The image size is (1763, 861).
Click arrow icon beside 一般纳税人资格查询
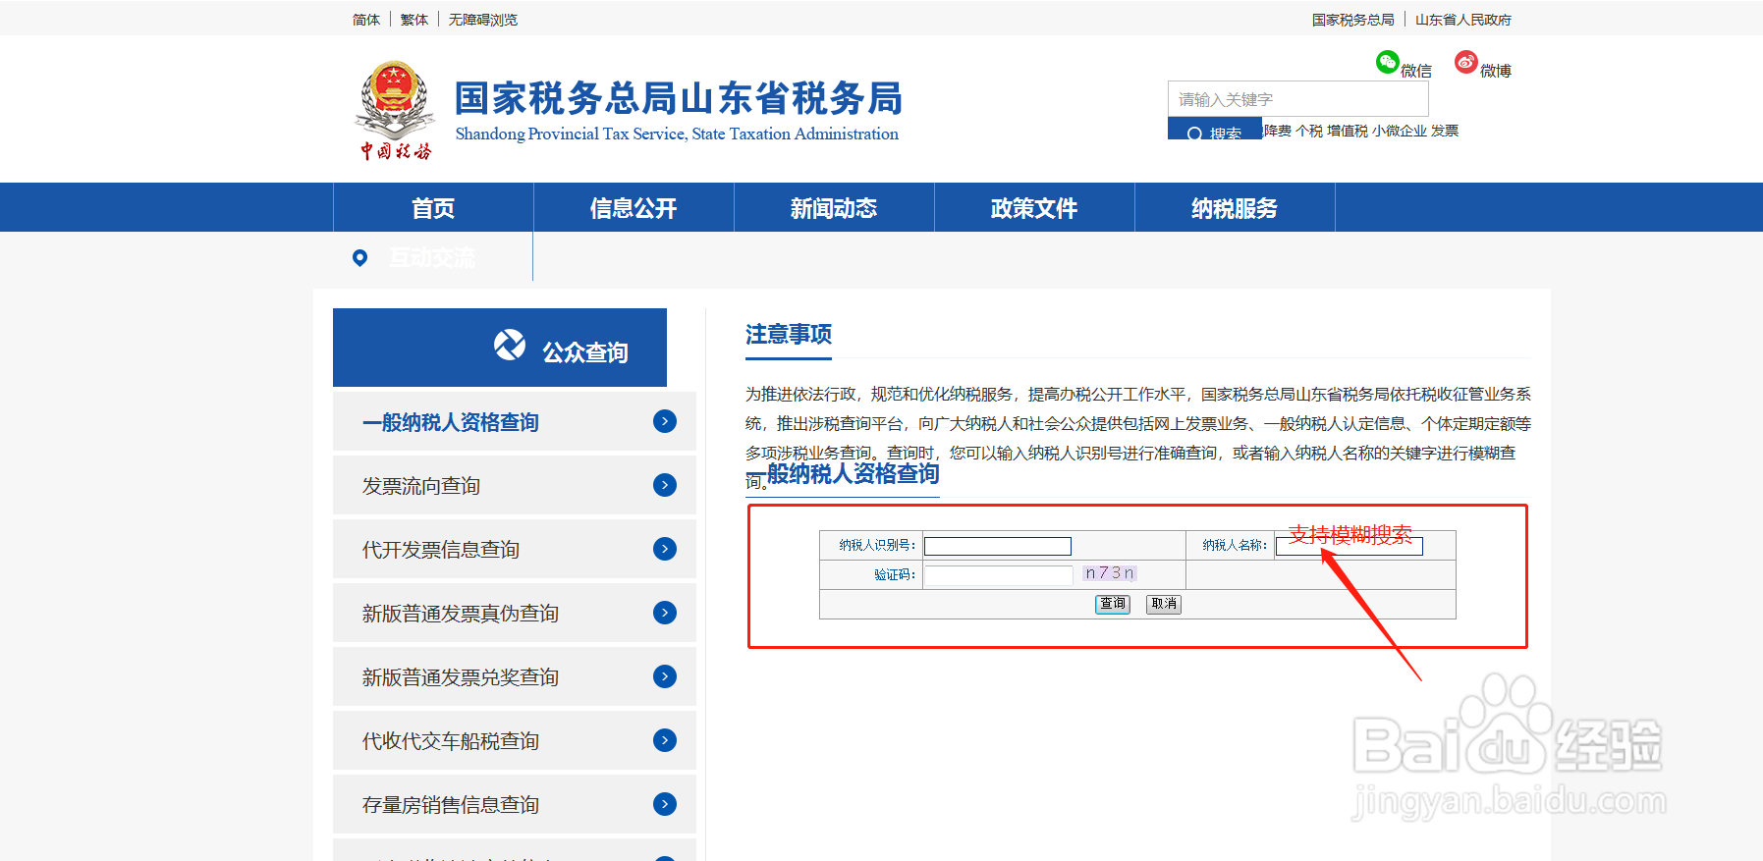665,421
